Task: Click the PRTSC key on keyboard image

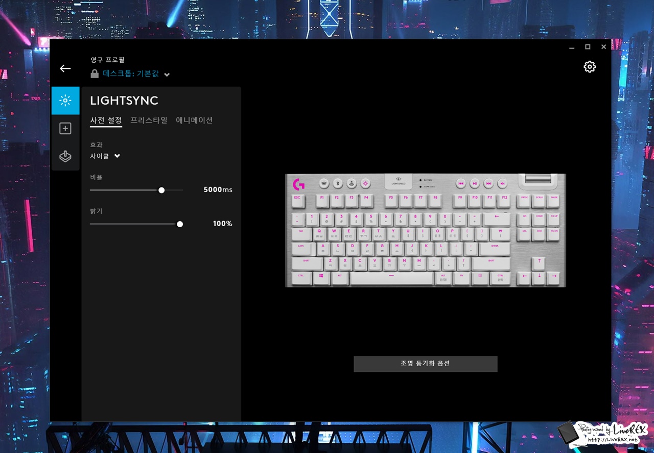Action: click(x=524, y=200)
